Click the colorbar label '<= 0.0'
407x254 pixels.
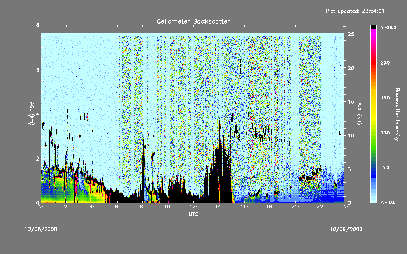pos(388,202)
